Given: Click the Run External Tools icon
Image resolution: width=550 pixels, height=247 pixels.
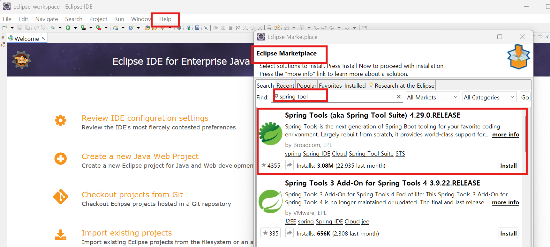Looking at the screenshot, I should pyautogui.click(x=99, y=28).
